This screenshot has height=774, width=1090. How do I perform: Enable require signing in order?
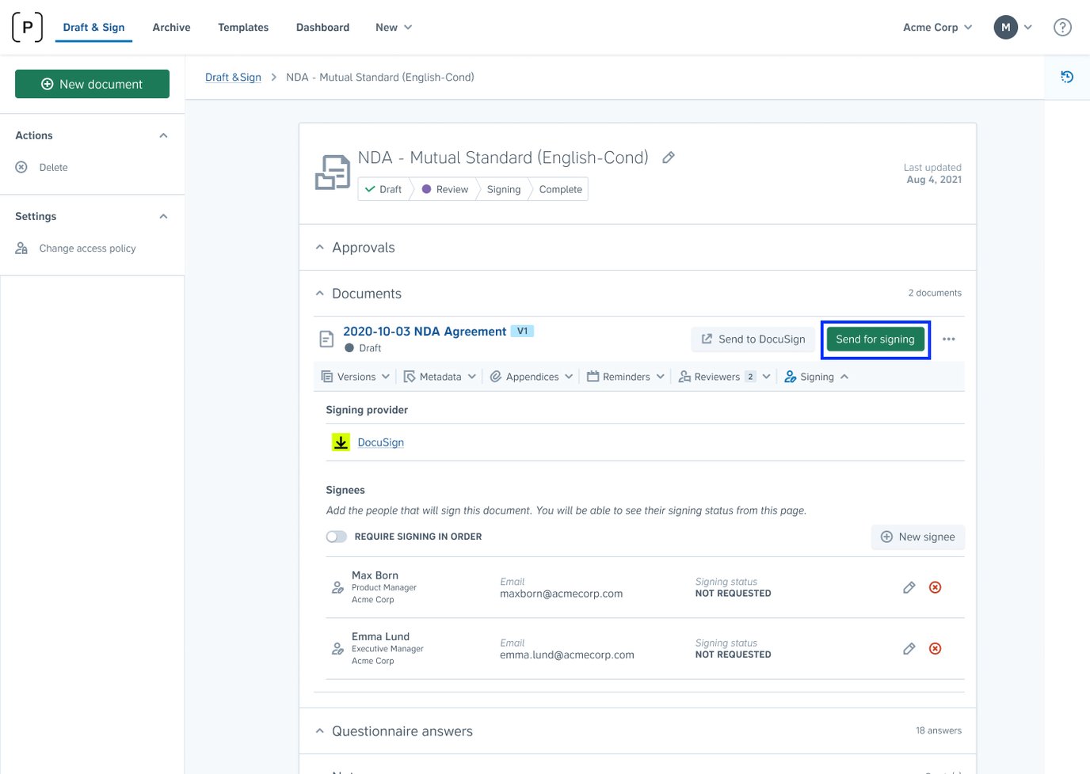pos(336,536)
